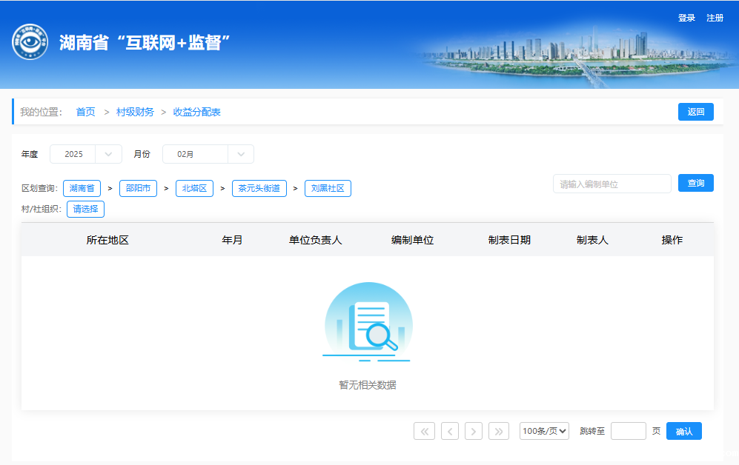Open the 请选择 village organization selector

point(85,209)
